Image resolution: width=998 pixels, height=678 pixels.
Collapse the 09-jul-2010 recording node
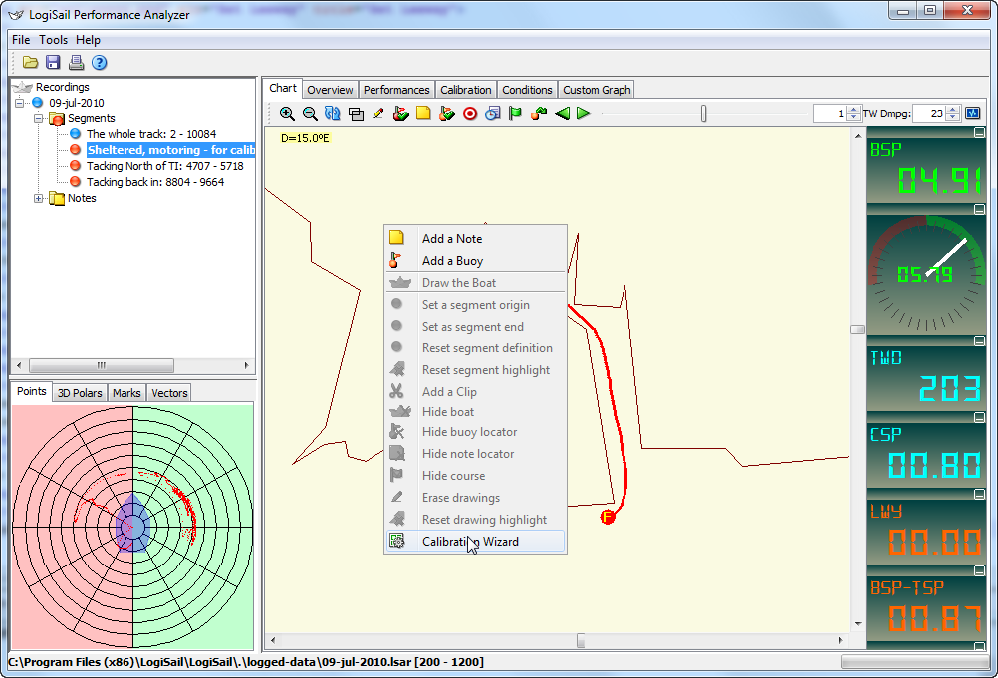(x=20, y=103)
